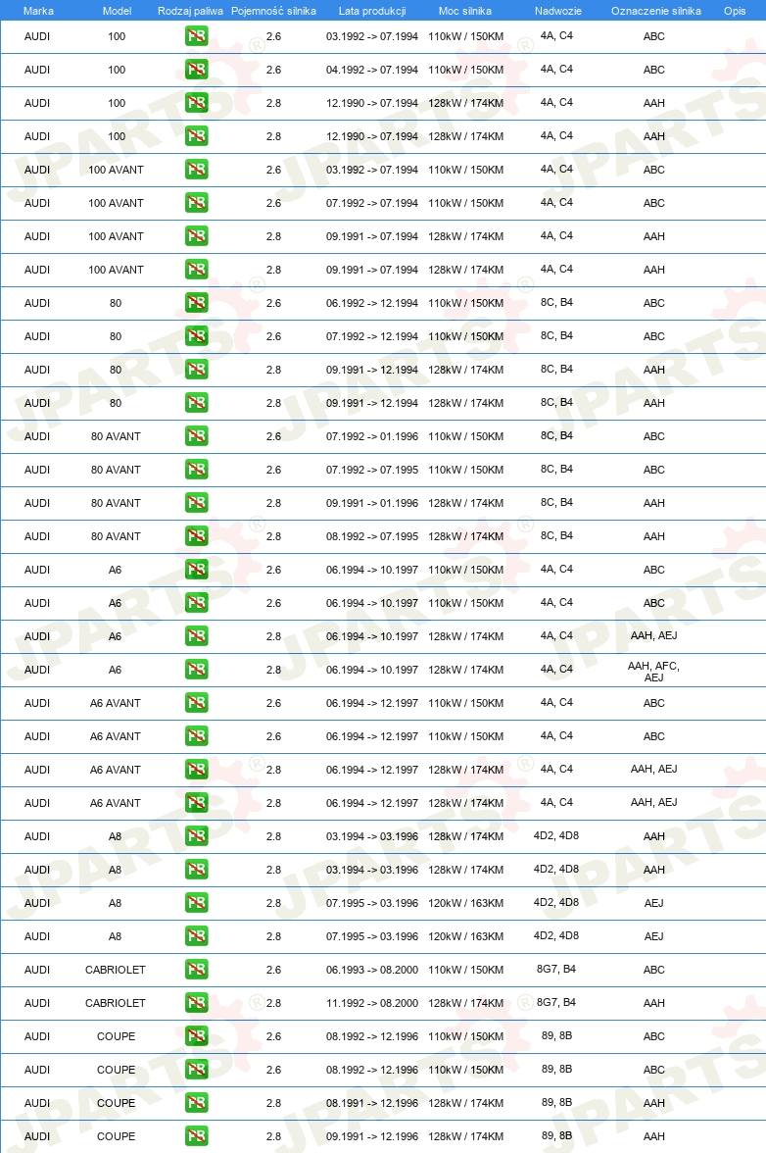The width and height of the screenshot is (766, 1153).
Task: Click 80 AVANT model in the 08.1992 row
Action: (x=116, y=536)
